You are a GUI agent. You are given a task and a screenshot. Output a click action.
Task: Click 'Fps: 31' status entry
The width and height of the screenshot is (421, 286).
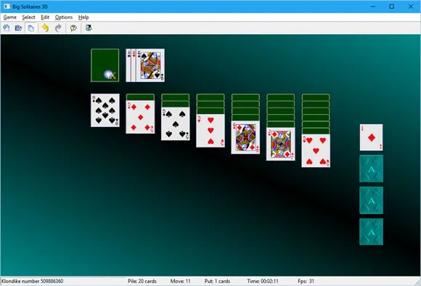(x=306, y=281)
